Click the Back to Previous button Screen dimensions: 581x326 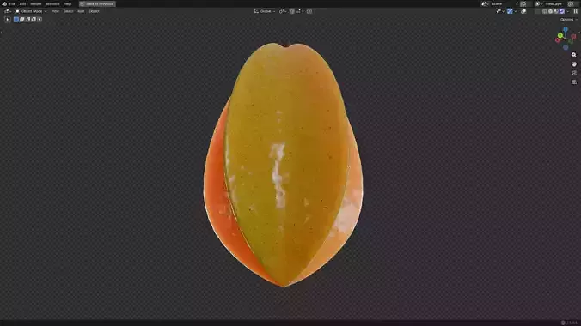click(97, 3)
